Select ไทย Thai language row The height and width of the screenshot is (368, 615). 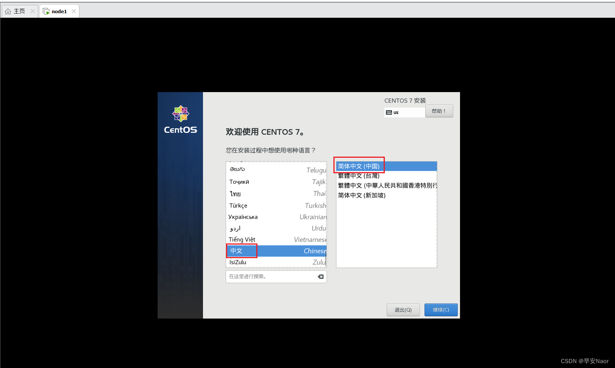(x=276, y=194)
